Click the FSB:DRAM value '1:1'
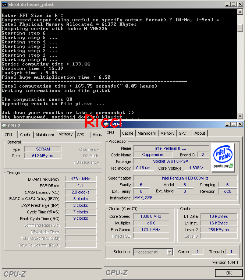 [x=81, y=185]
